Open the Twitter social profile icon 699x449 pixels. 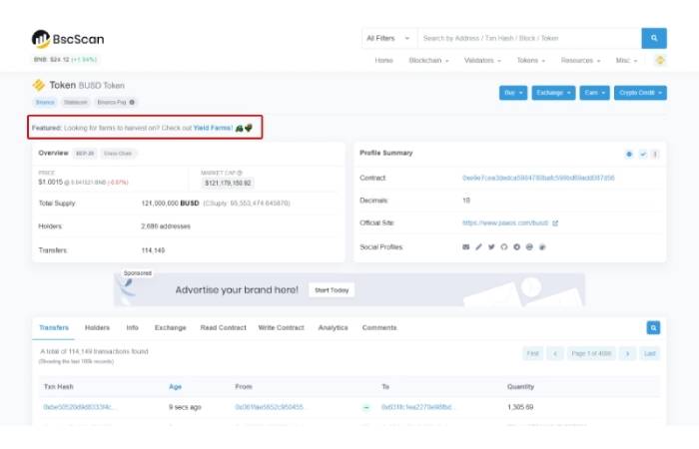click(491, 246)
